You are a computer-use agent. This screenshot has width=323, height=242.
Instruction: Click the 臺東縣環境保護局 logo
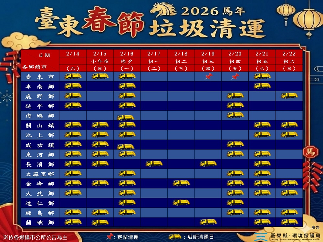(x=287, y=236)
